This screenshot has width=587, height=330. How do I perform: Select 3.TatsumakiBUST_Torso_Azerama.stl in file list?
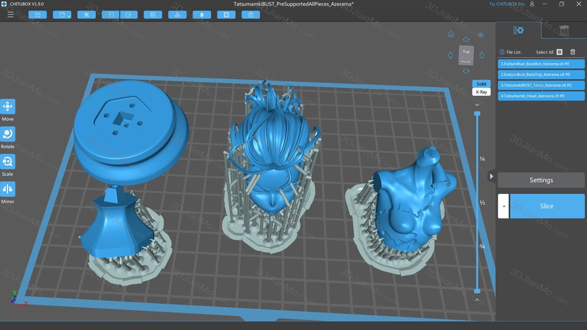[x=541, y=85]
